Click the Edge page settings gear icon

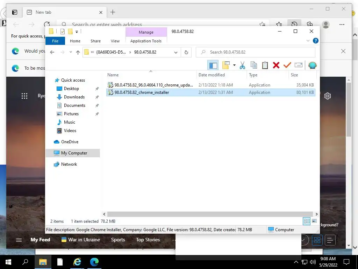(328, 96)
